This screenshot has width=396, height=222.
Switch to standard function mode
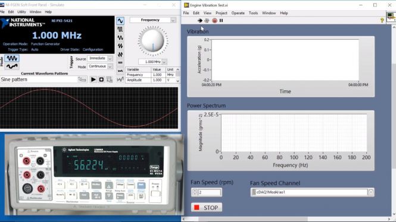[12, 58]
